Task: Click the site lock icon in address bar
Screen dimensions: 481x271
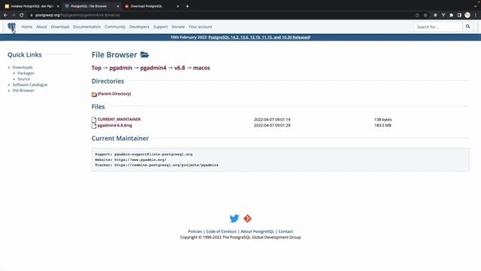Action: click(32, 15)
